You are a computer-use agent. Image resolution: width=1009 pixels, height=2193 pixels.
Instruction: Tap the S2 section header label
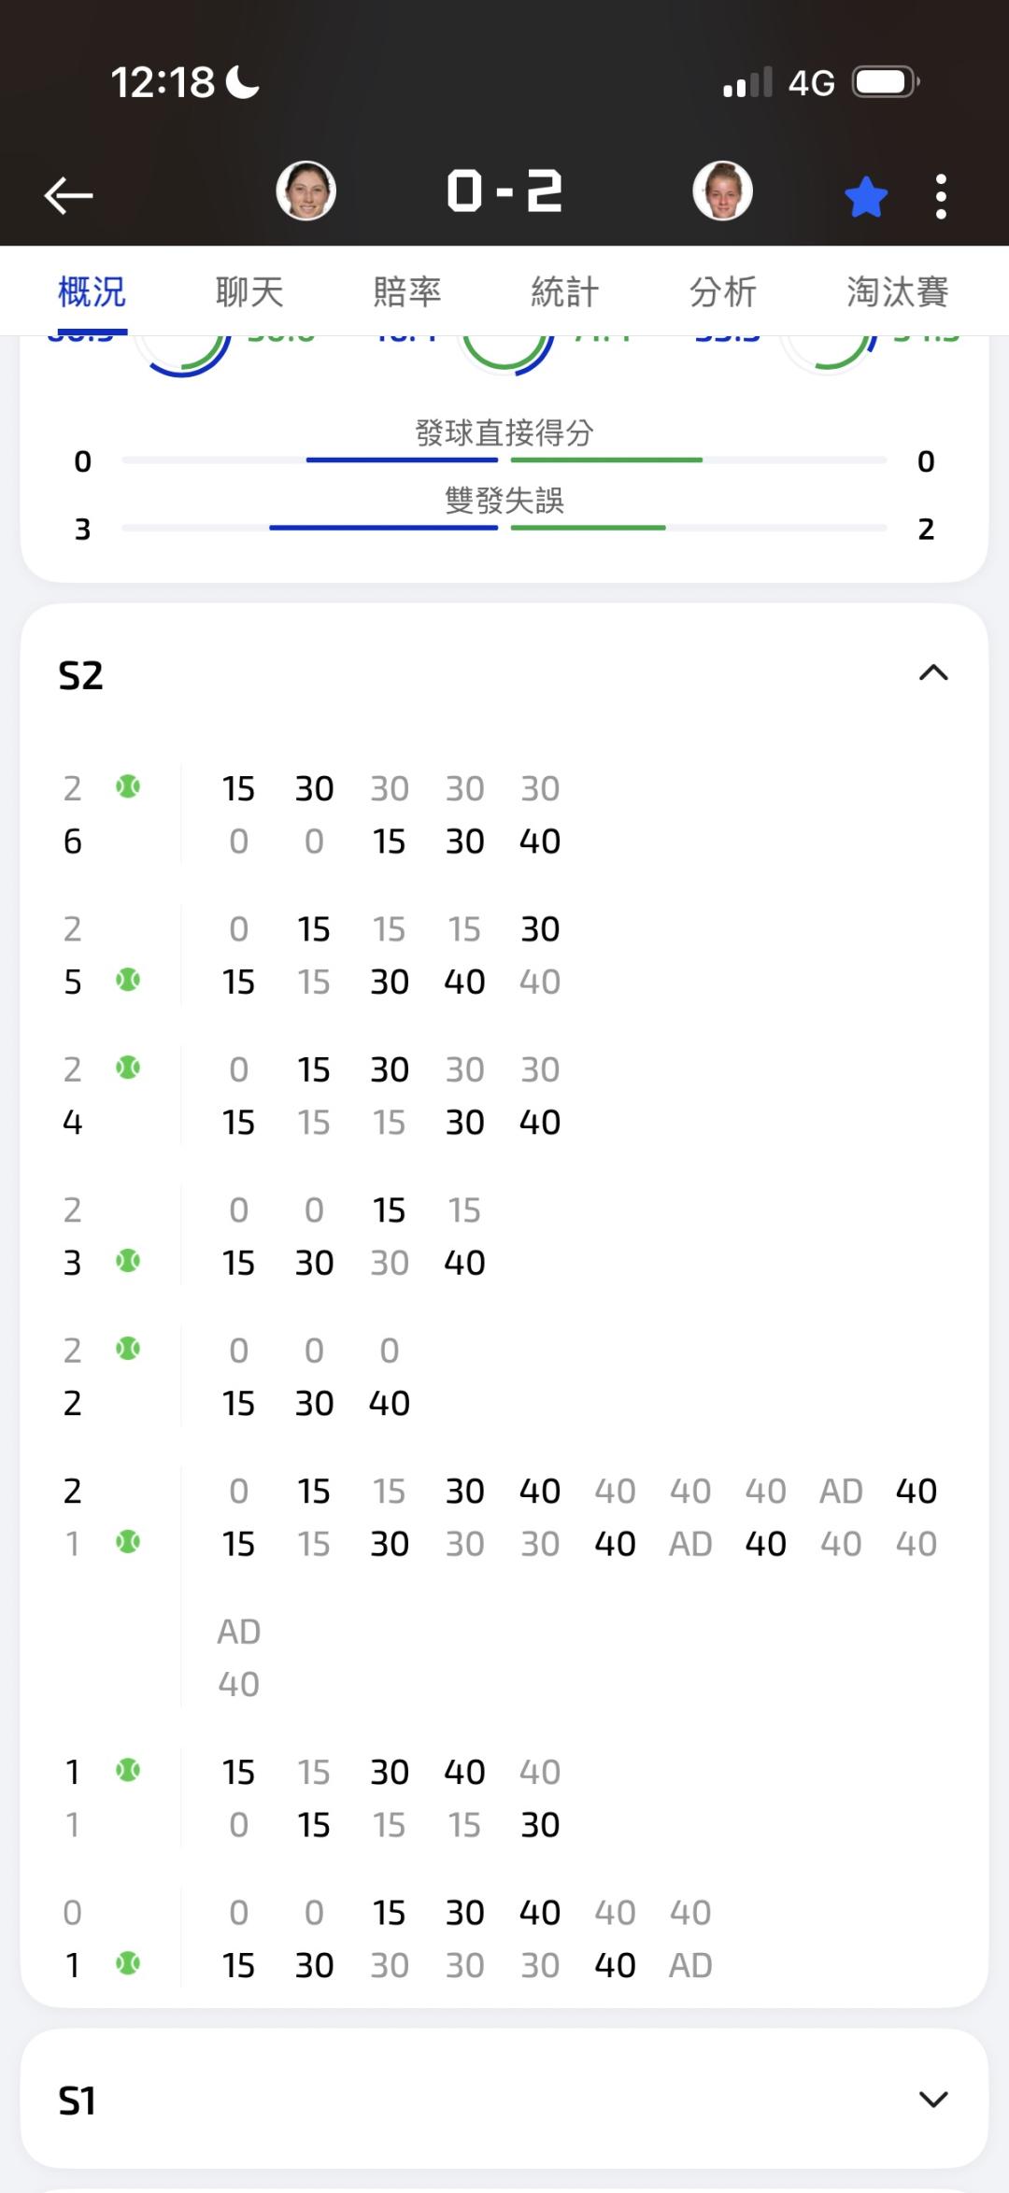(80, 675)
